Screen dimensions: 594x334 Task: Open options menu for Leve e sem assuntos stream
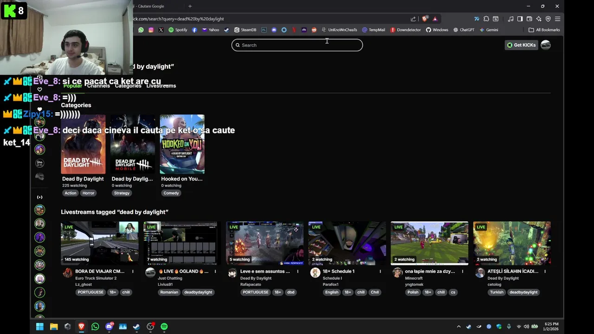click(x=297, y=271)
